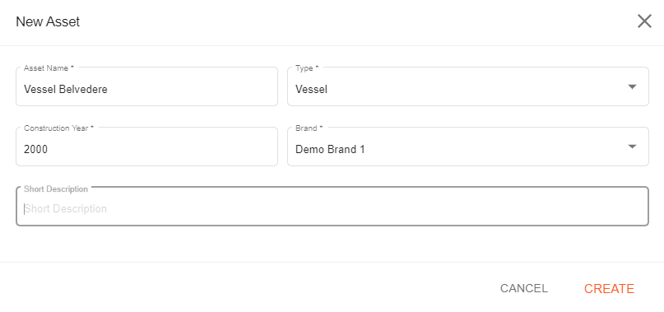Screen dimensions: 664x312
Task: Click the Construction Year floating label
Action: click(59, 128)
